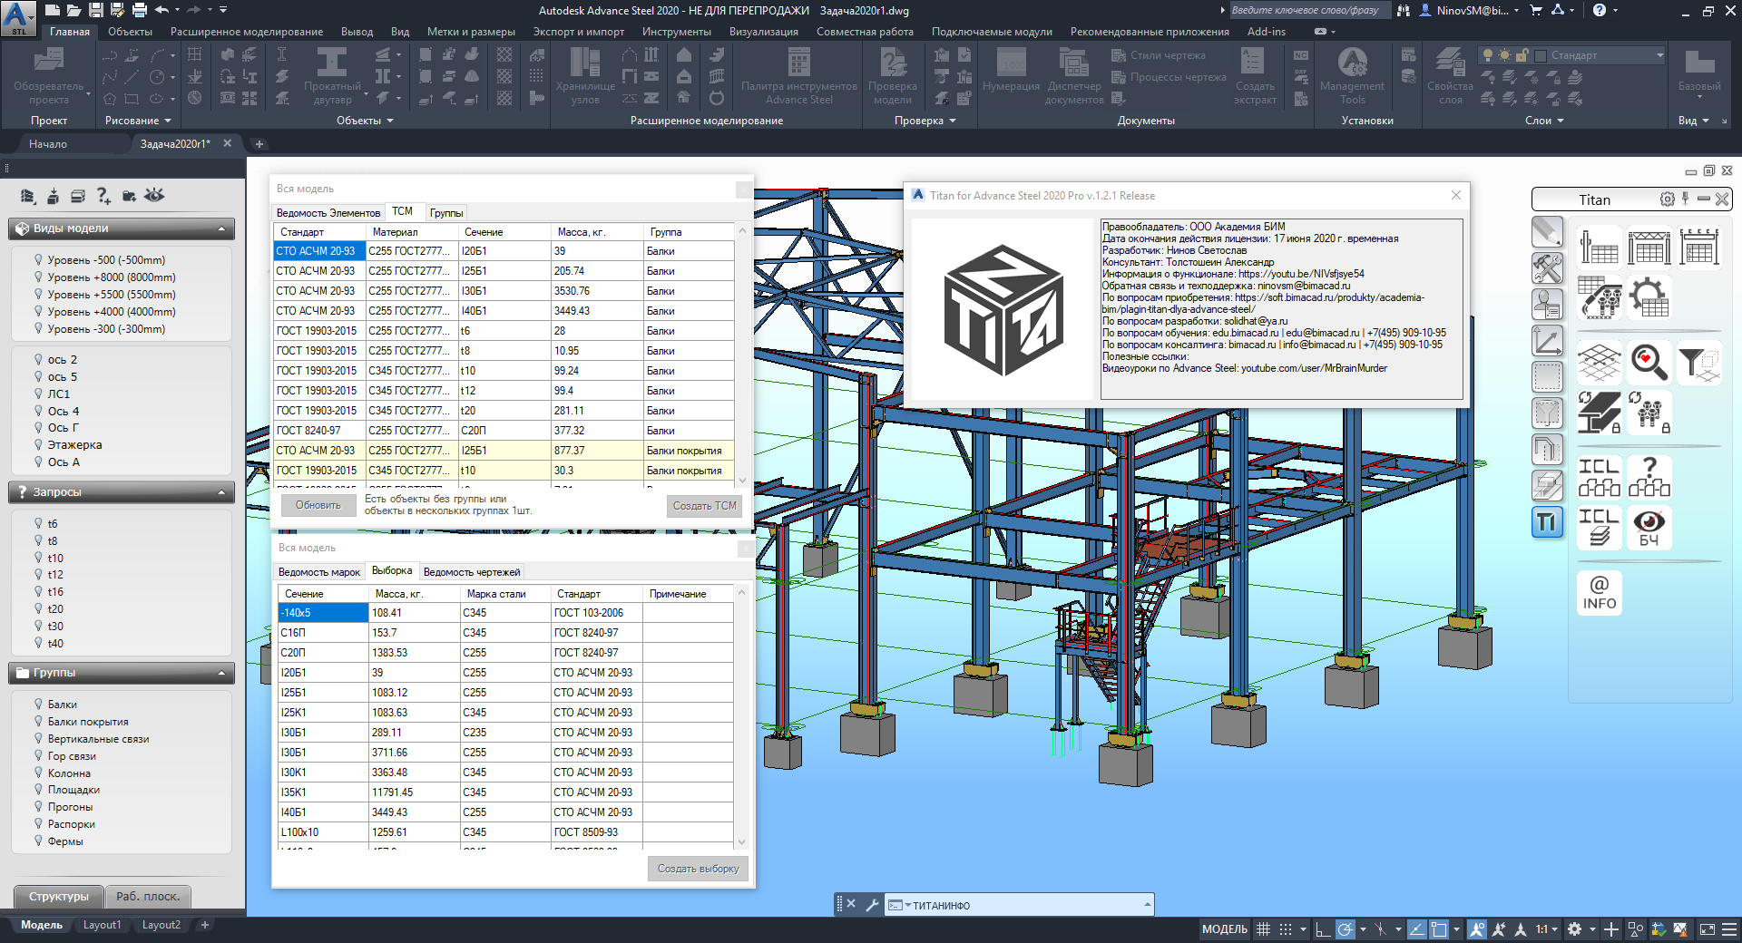Screen dimensions: 1742x943
Task: Open the Расширенное моделирование ribbon tab
Action: click(x=247, y=32)
